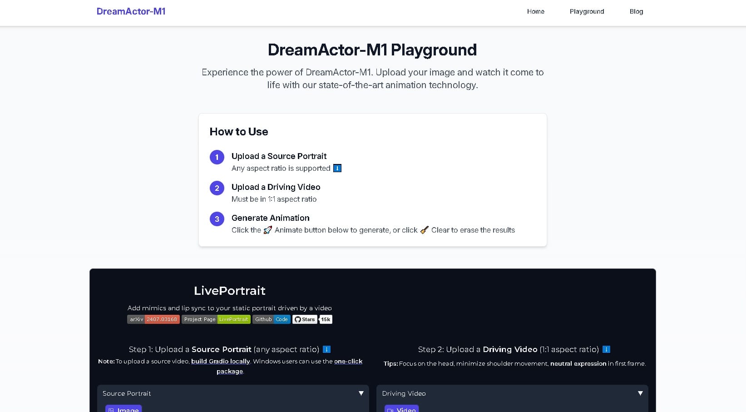Collapse the Driving Video panel via its arrow
Image resolution: width=746 pixels, height=412 pixels.
pos(641,393)
